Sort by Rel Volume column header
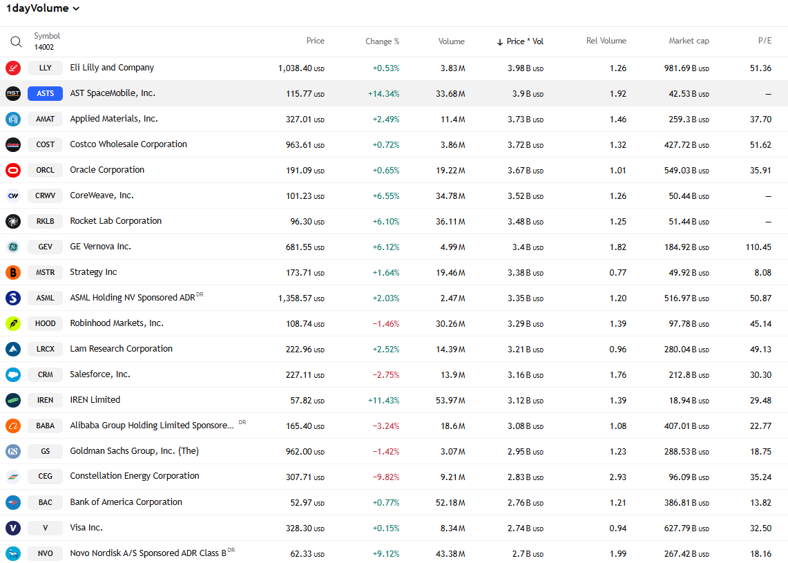This screenshot has width=788, height=563. (606, 41)
